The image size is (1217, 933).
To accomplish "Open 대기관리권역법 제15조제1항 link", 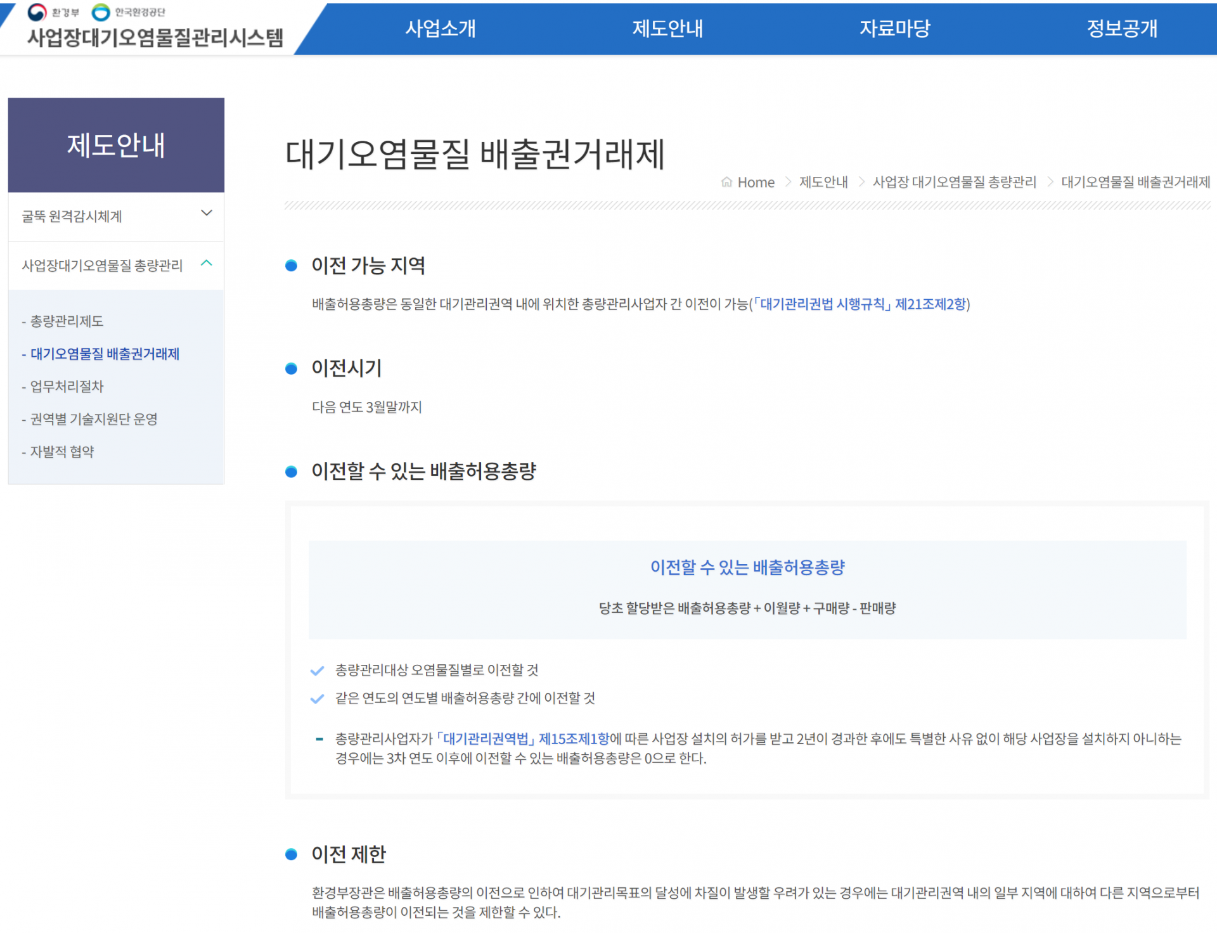I will coord(523,739).
